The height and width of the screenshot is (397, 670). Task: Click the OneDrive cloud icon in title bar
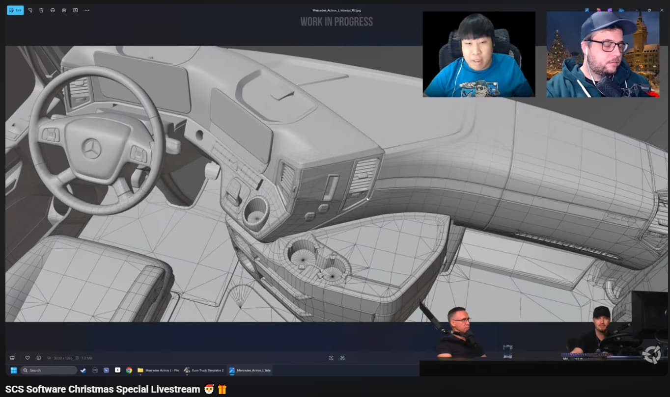621,10
